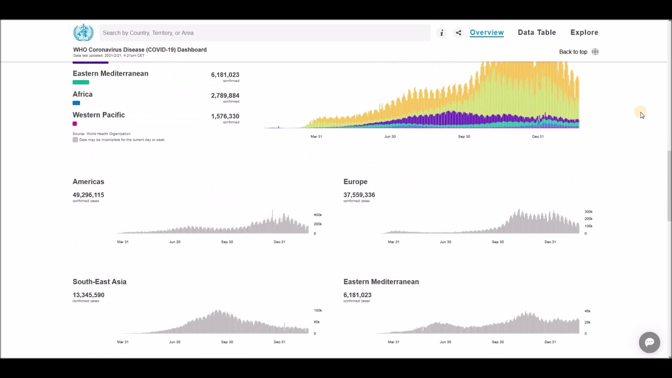Screen dimensions: 672x378
Task: Focus the country search field
Action: pos(265,33)
